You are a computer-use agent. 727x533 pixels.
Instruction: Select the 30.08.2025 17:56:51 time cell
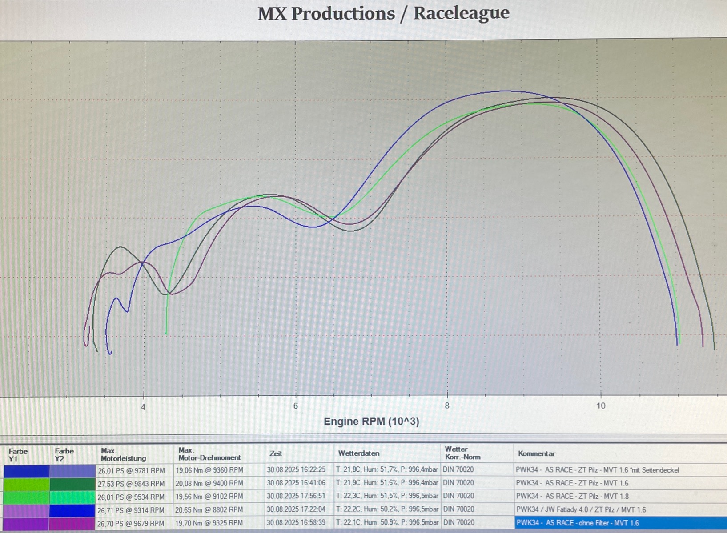pyautogui.click(x=296, y=496)
